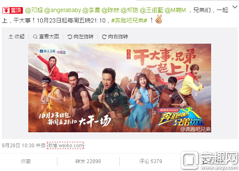Open the #奔跑吧兄弟# hashtag topic

pyautogui.click(x=129, y=20)
